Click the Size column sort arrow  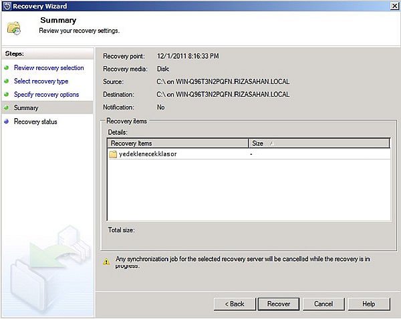coord(271,143)
